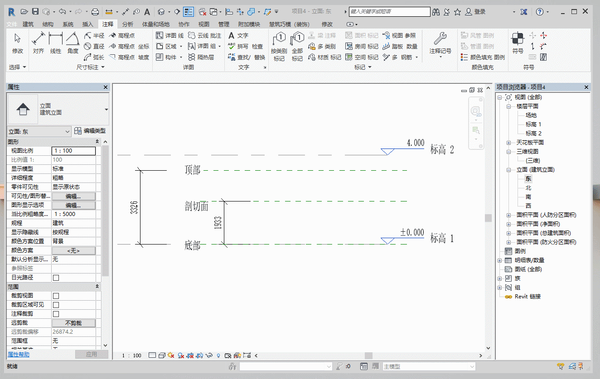
Task: Choose the 半径 radial dimension tool
Action: tap(94, 35)
